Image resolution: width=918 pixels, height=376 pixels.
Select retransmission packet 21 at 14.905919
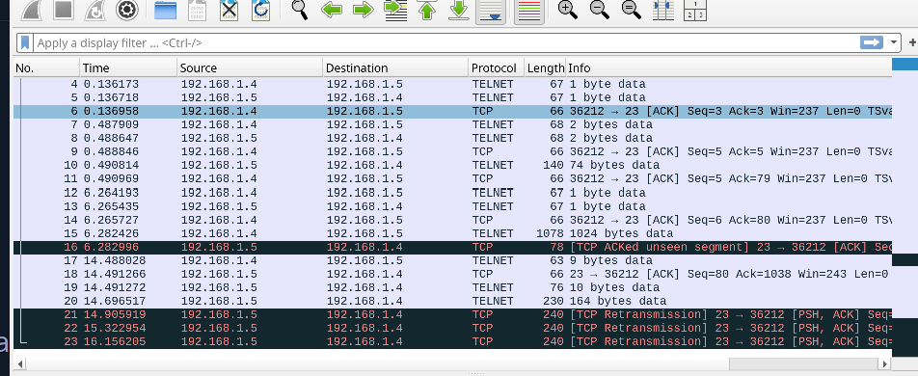(452, 315)
